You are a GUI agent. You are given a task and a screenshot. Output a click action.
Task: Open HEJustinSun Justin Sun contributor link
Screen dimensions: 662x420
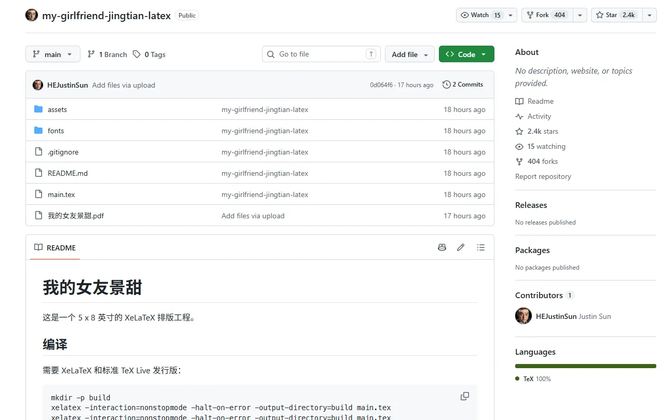click(573, 316)
